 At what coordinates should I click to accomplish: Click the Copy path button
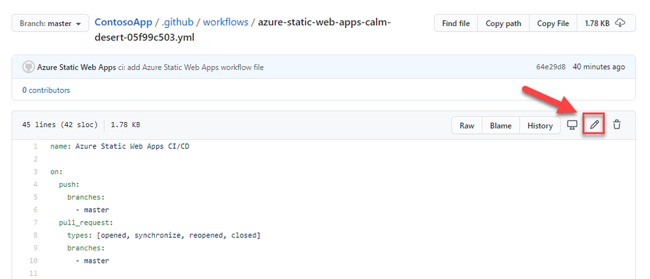pyautogui.click(x=504, y=23)
